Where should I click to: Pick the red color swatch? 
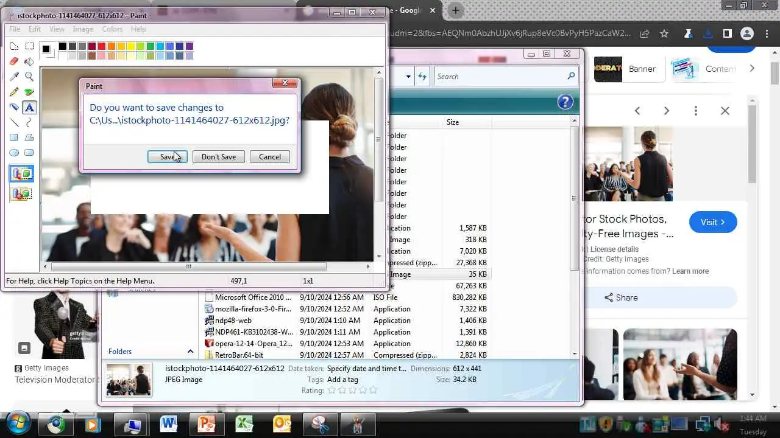click(x=101, y=46)
